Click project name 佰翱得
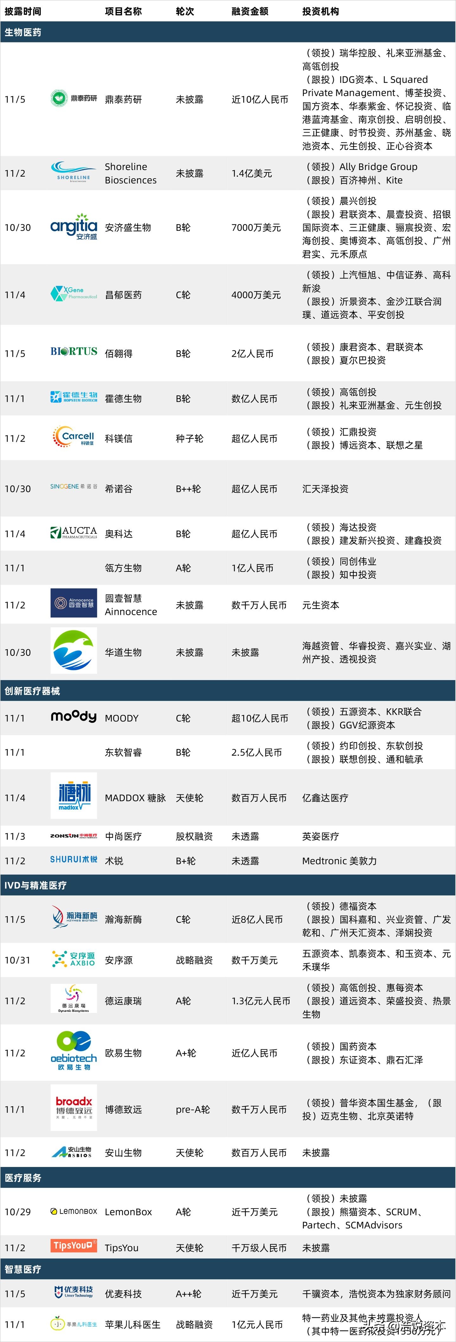Image resolution: width=456 pixels, height=1342 pixels. click(118, 353)
